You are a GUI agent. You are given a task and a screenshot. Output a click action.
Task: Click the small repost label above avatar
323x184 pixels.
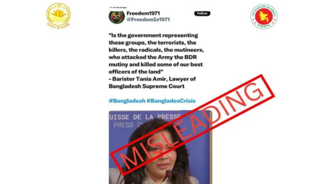119,7
